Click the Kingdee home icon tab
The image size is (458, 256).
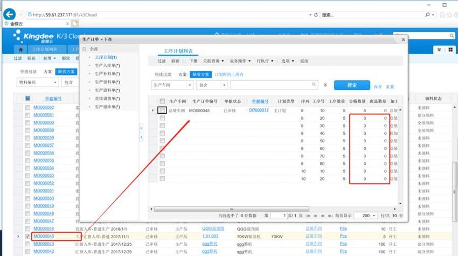(20, 50)
